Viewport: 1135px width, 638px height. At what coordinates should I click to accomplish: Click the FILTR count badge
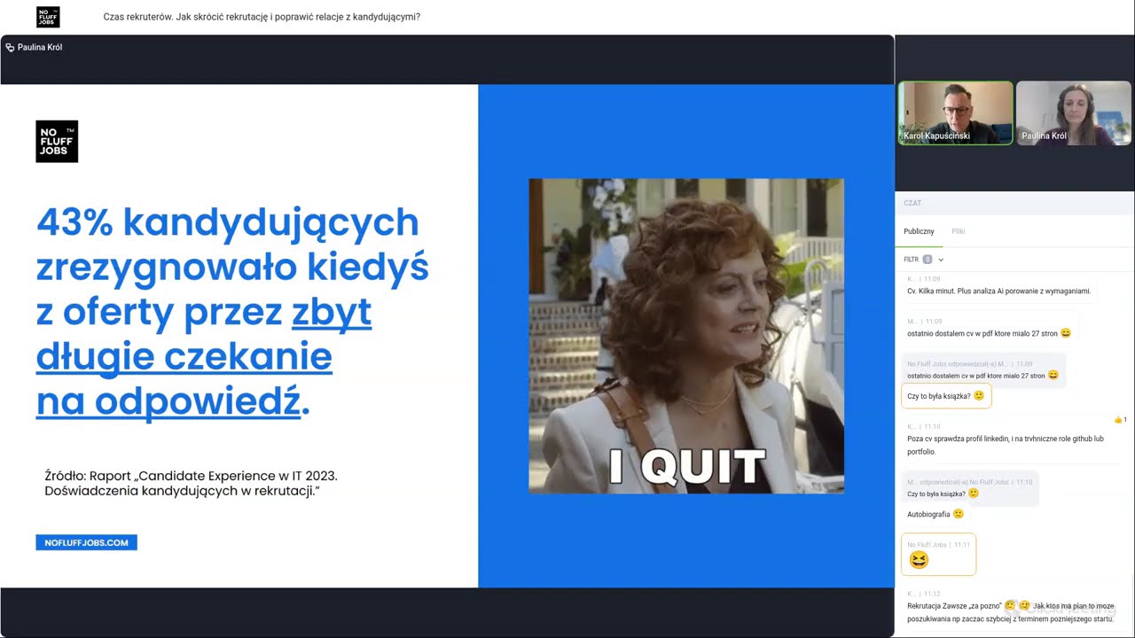[x=928, y=260]
